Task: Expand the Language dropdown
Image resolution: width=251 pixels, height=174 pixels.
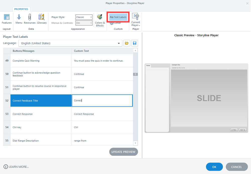Action: [119, 43]
